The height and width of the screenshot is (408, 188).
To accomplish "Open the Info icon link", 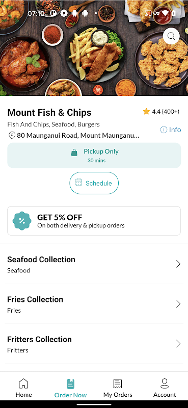I will point(164,130).
